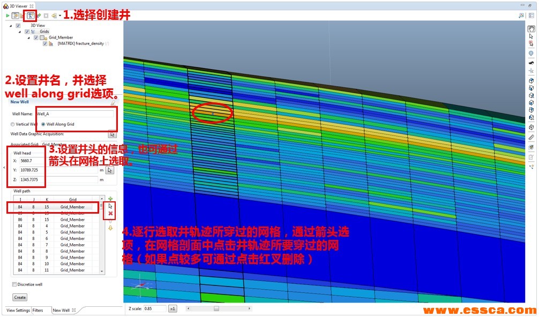Click the well path arrow picker icon
The width and height of the screenshot is (539, 317).
point(110,206)
